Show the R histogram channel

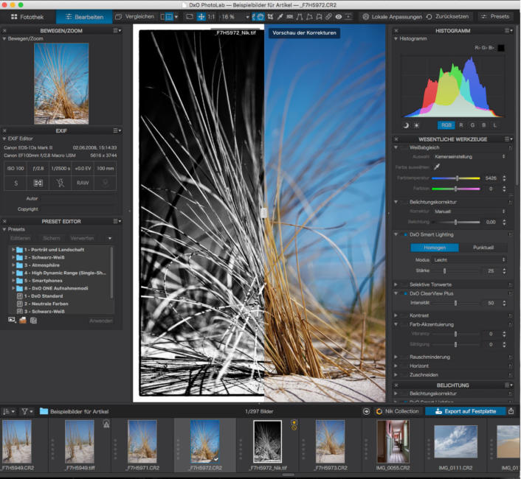coord(461,125)
